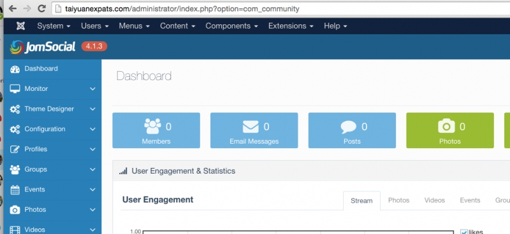The height and width of the screenshot is (234, 510).
Task: Click the Videos film icon in the sidebar
Action: (15, 230)
